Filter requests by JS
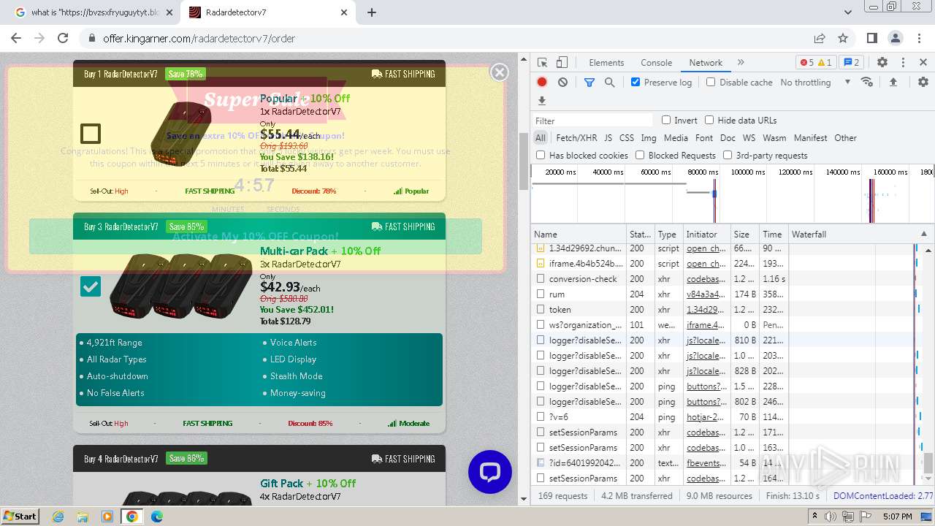Image resolution: width=935 pixels, height=526 pixels. [608, 137]
